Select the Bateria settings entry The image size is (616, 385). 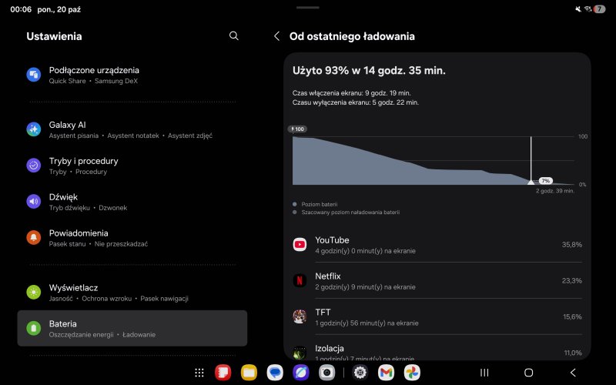[x=132, y=328]
